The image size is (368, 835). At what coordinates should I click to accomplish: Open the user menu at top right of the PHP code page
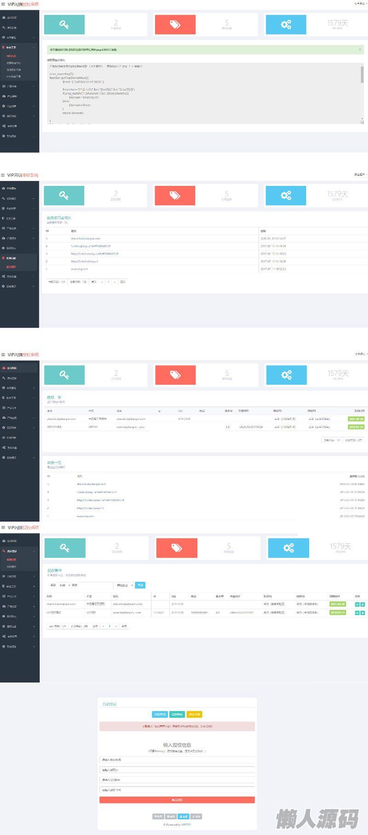pos(360,3)
